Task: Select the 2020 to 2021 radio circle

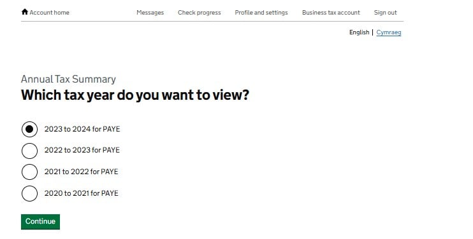Action: pos(29,193)
